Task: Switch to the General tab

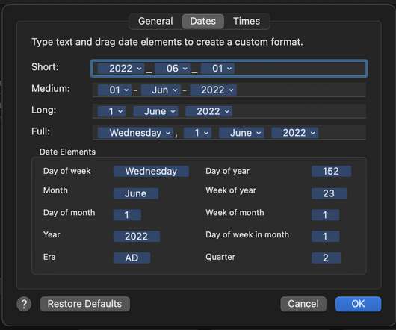Action: 155,21
